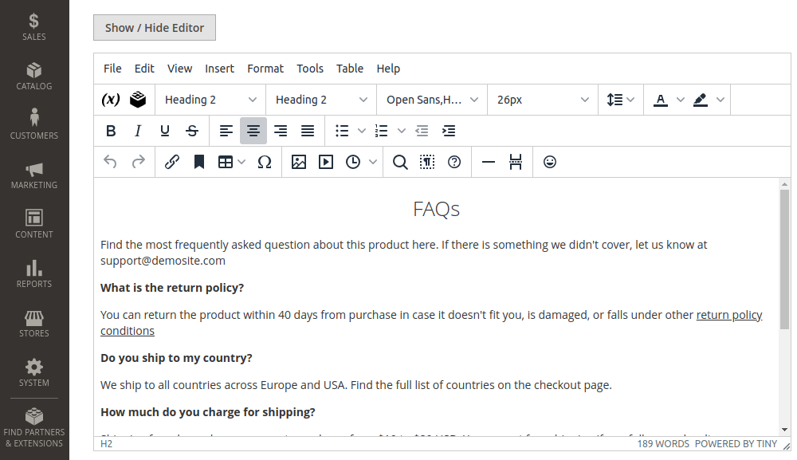Click the return policy conditions link
The image size is (797, 460).
pos(729,315)
